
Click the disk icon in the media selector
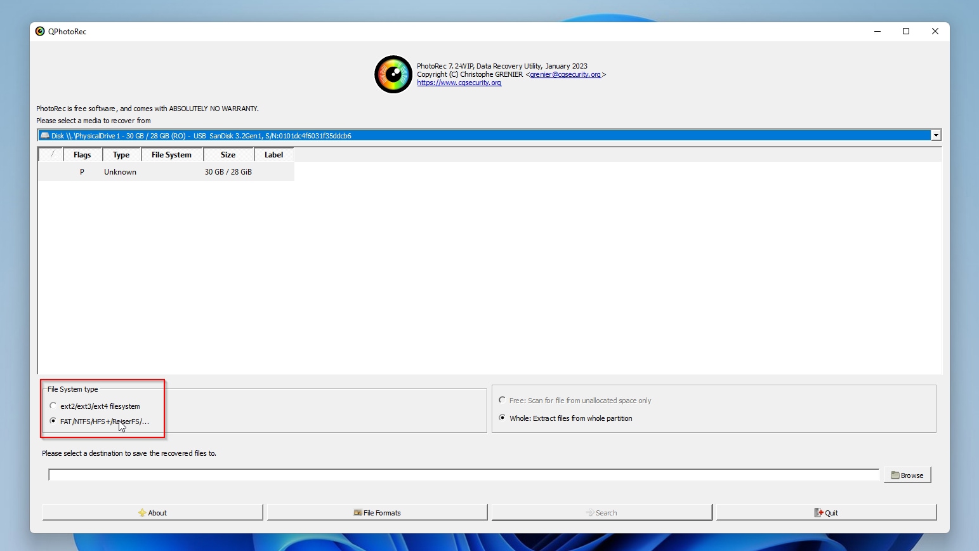click(x=45, y=135)
